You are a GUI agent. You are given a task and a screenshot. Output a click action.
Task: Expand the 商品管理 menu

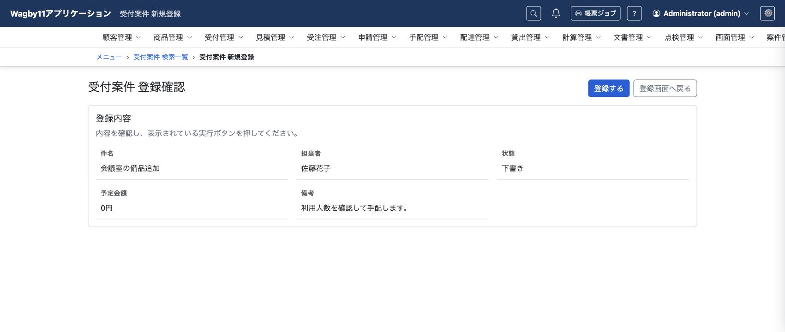point(173,37)
